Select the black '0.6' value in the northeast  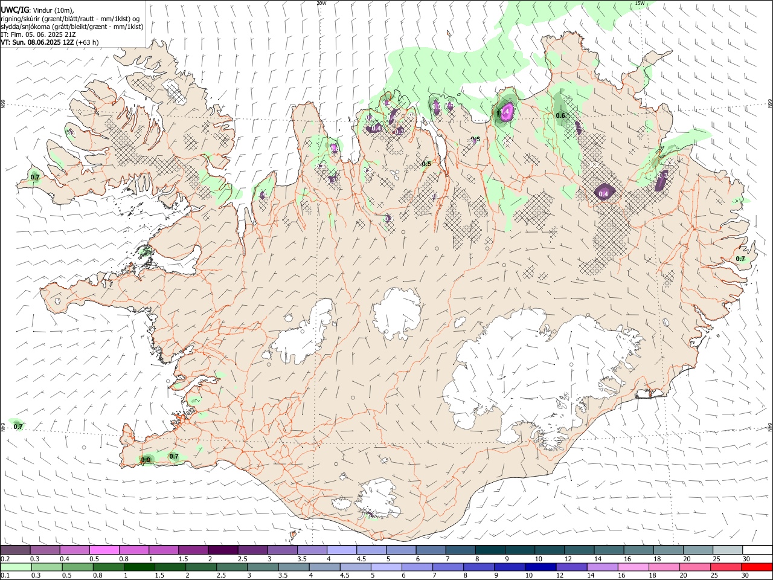pos(560,115)
